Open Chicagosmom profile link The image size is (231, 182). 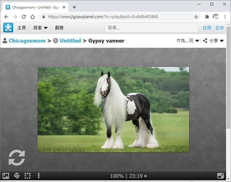coord(27,41)
